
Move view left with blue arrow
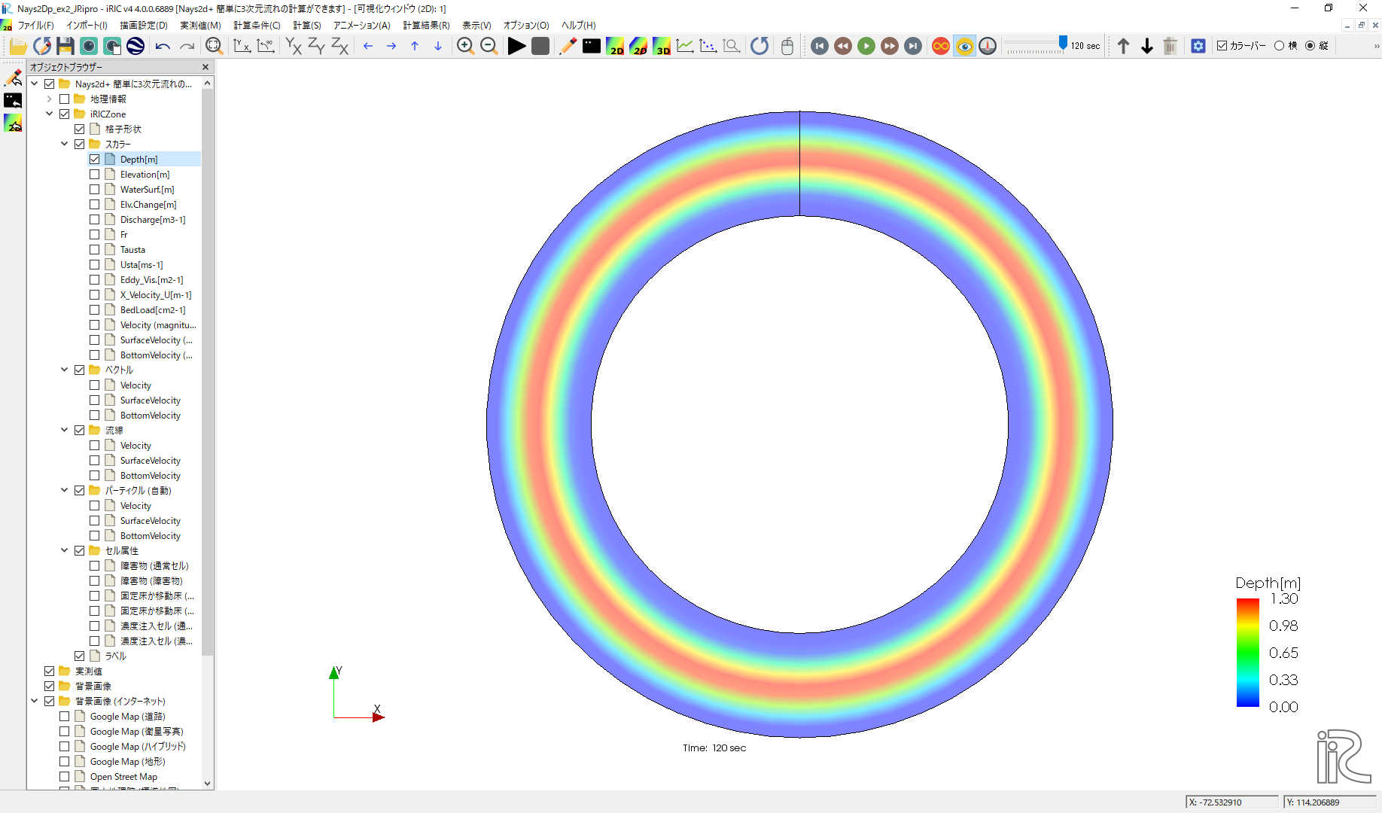368,46
